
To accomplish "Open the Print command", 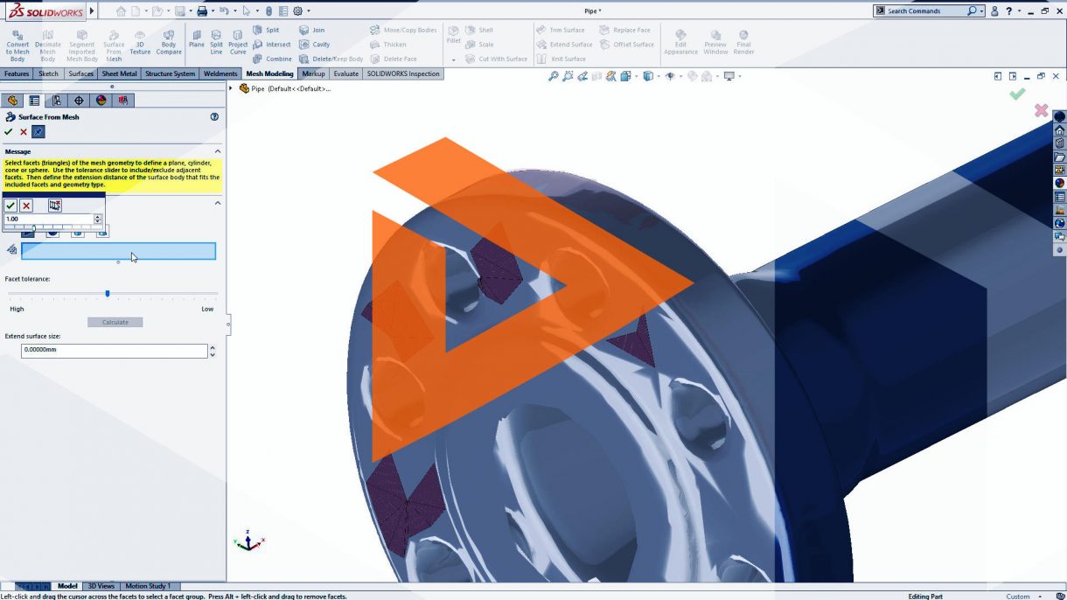I will click(202, 10).
